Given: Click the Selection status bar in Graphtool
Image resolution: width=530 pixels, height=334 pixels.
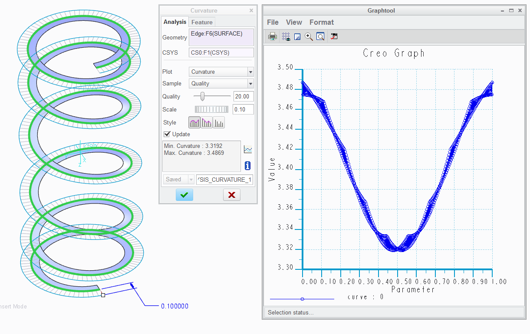Looking at the screenshot, I should pyautogui.click(x=394, y=312).
